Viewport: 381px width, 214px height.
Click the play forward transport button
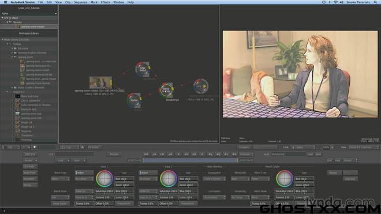pos(202,154)
